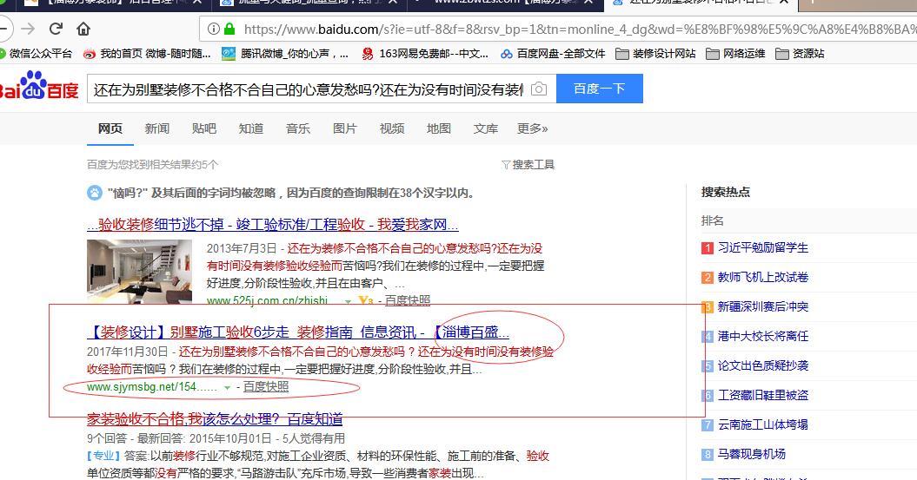
Task: Open 百度快照 for the 525j result
Action: pyautogui.click(x=407, y=300)
